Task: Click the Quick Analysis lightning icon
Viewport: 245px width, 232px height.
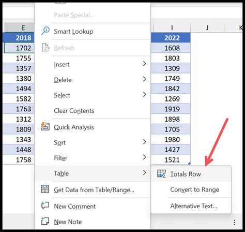Action: point(45,126)
